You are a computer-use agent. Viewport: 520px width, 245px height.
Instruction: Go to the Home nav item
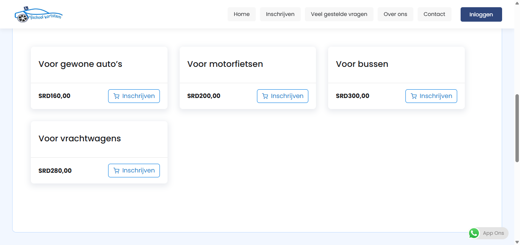(242, 14)
